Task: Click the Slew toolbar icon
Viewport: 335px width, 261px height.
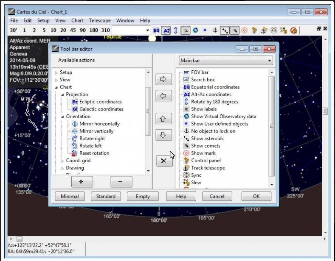Action: coord(284,31)
